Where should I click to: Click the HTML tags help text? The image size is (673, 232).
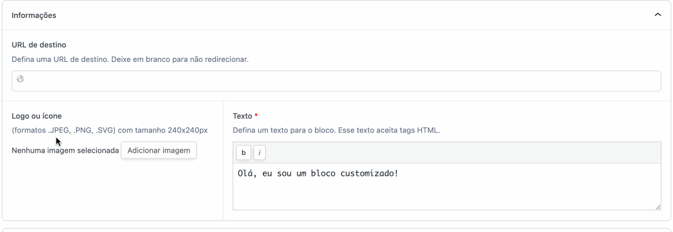pyautogui.click(x=336, y=130)
